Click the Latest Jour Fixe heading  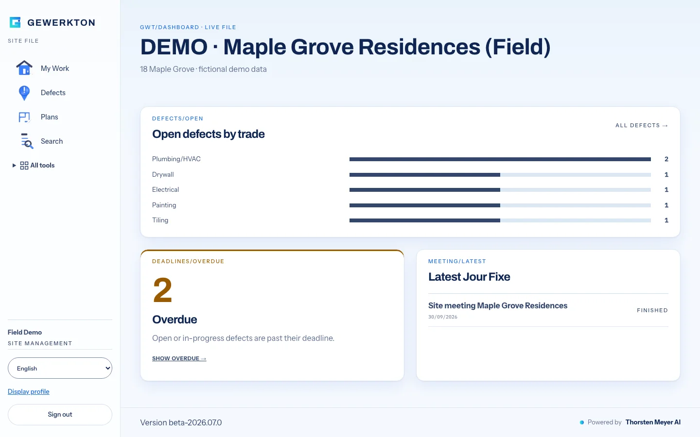(x=469, y=277)
